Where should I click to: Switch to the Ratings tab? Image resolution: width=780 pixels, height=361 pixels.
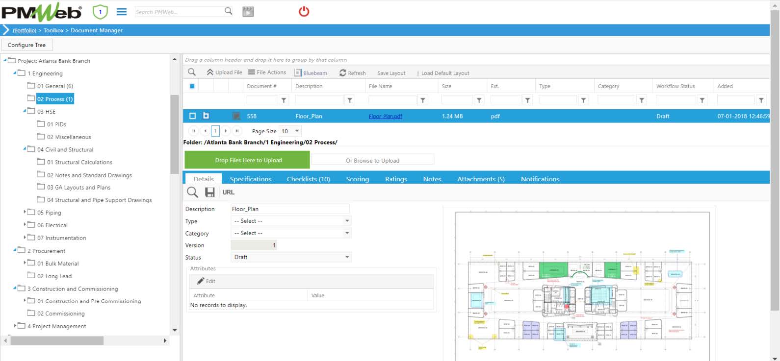396,179
